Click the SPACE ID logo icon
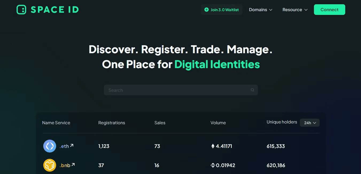 pyautogui.click(x=21, y=9)
